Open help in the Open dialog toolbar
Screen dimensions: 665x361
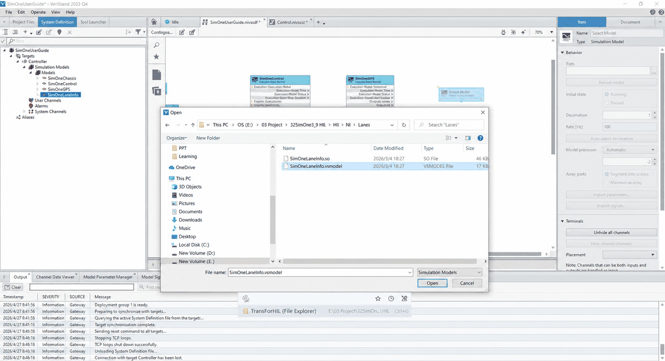pos(480,138)
